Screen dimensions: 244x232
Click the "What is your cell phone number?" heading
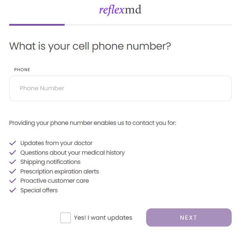(x=90, y=46)
